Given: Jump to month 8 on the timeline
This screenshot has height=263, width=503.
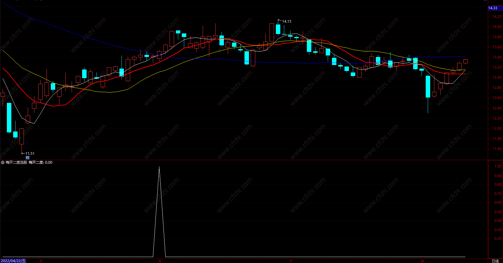Looking at the screenshot, I should point(423,261).
